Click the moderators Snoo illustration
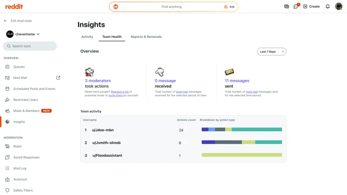The image size is (347, 195). coord(89,72)
